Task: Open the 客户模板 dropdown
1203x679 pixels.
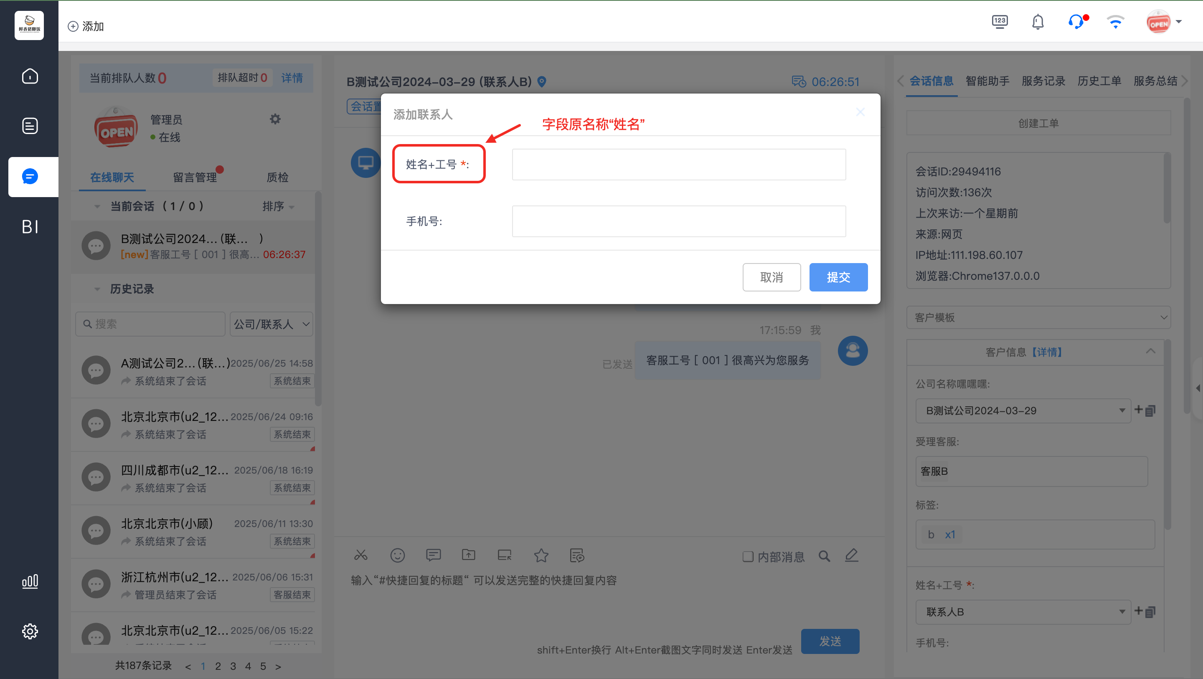Action: [1038, 317]
